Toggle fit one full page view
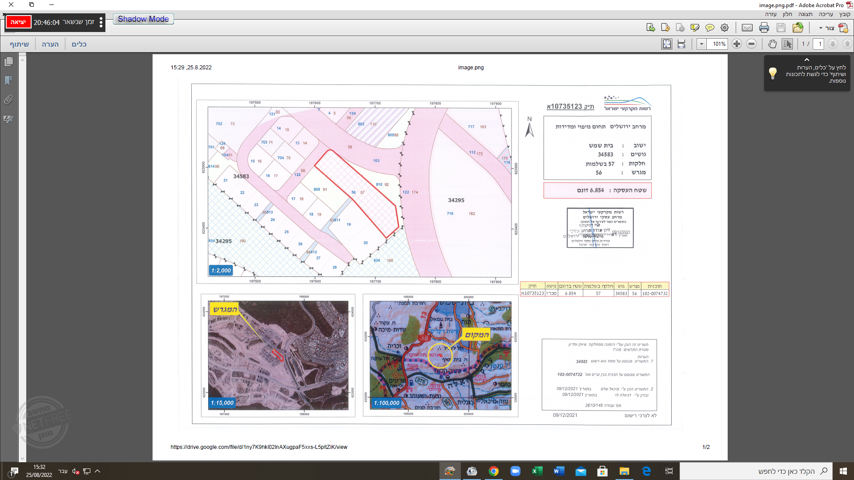 (x=666, y=44)
